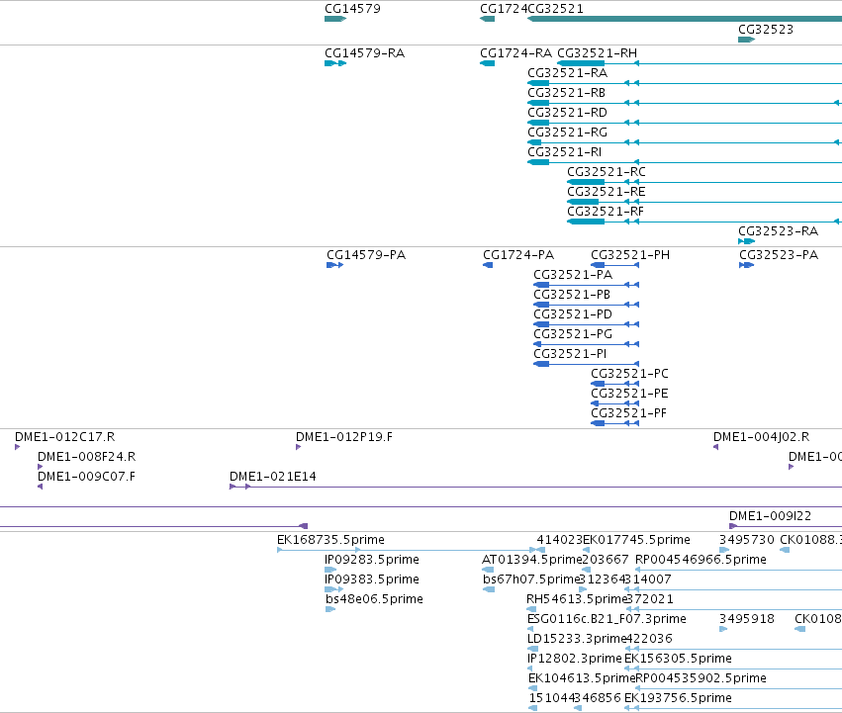Image resolution: width=842 pixels, height=713 pixels.
Task: Select the CG32523 gene label
Action: point(766,30)
